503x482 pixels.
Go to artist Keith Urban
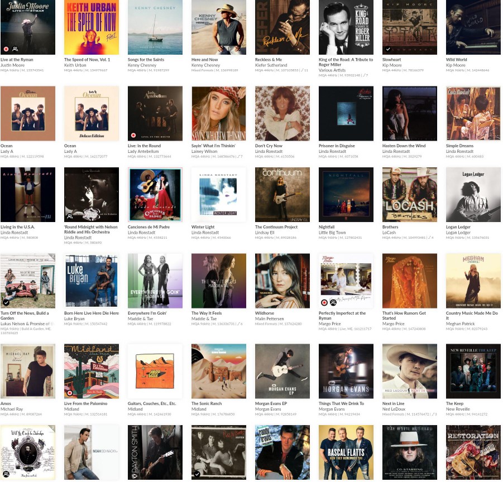(x=75, y=65)
